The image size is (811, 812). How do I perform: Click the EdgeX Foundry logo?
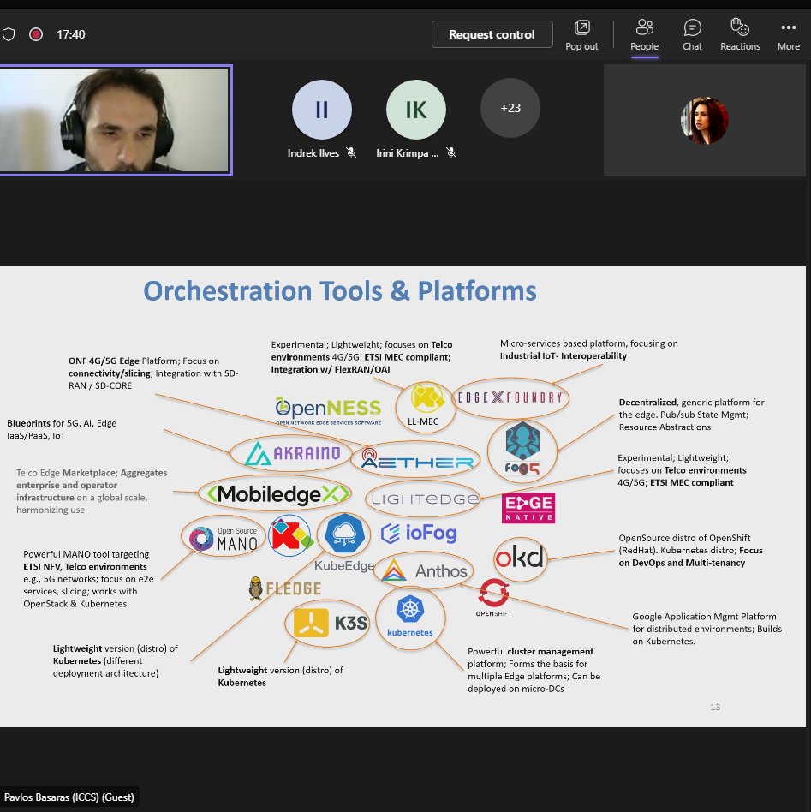point(510,397)
